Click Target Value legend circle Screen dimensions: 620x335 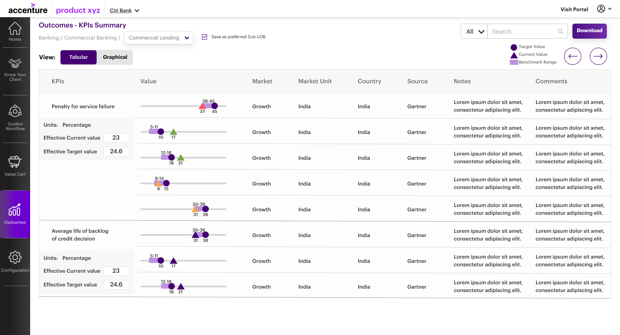tap(514, 47)
